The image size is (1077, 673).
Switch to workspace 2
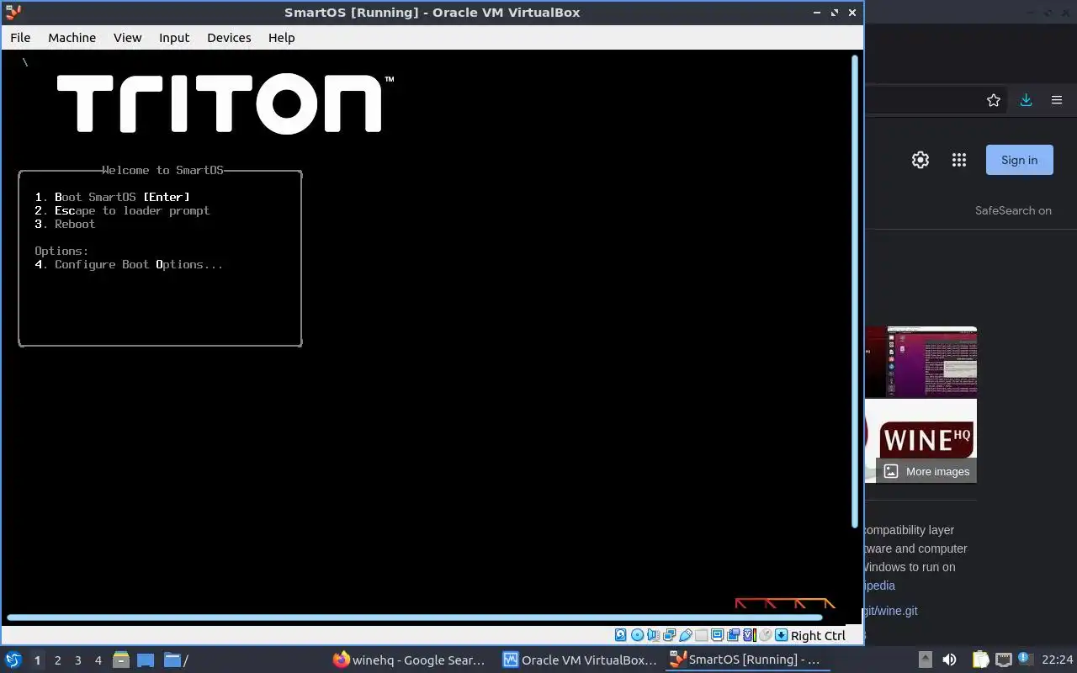click(57, 660)
